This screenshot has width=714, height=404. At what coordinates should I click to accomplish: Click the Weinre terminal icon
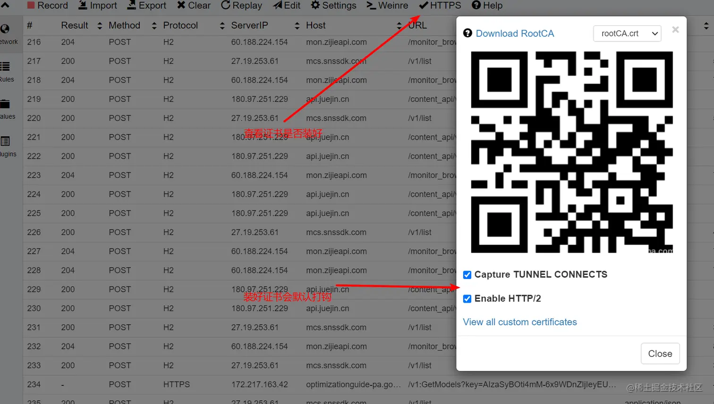click(x=371, y=6)
